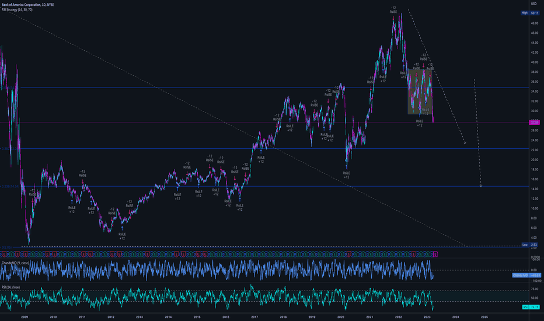Open the RSI Strategy (14, 30, 70) legend
The width and height of the screenshot is (544, 321).
pos(17,10)
